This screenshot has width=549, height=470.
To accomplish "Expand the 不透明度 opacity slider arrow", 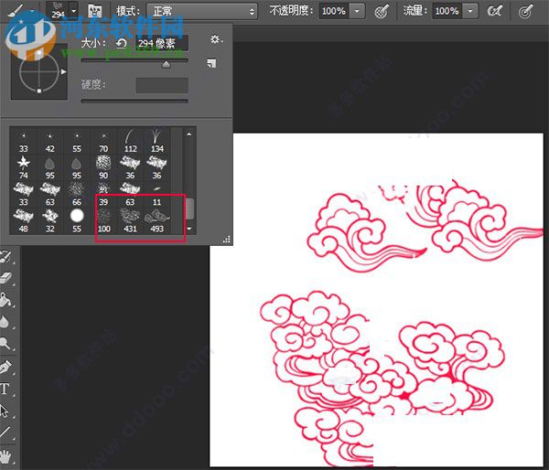I will pyautogui.click(x=357, y=11).
